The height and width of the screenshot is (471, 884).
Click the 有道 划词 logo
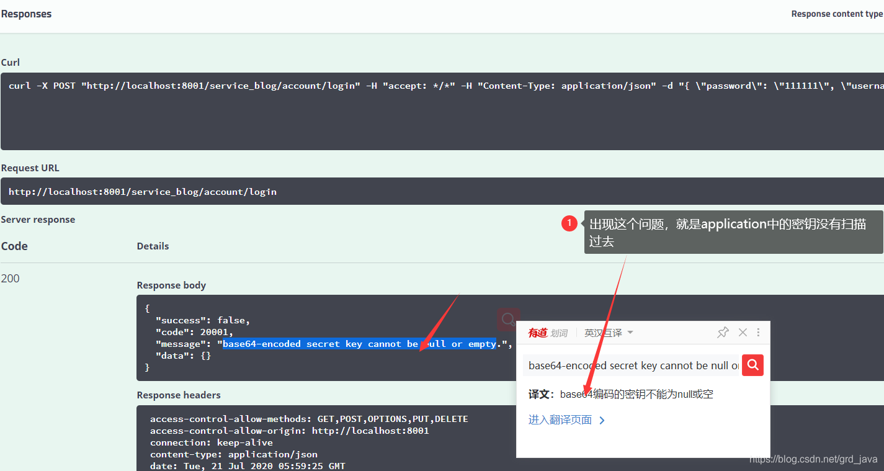tap(548, 333)
